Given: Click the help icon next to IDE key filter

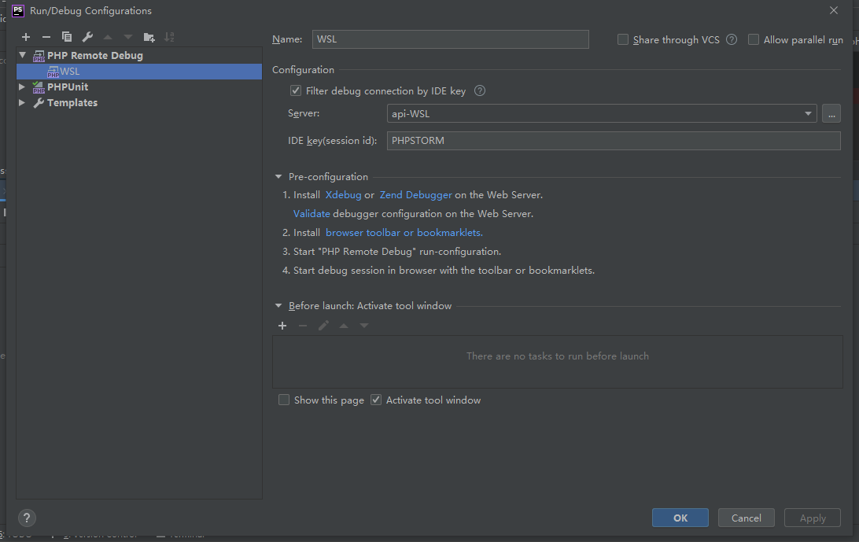Looking at the screenshot, I should coord(480,91).
